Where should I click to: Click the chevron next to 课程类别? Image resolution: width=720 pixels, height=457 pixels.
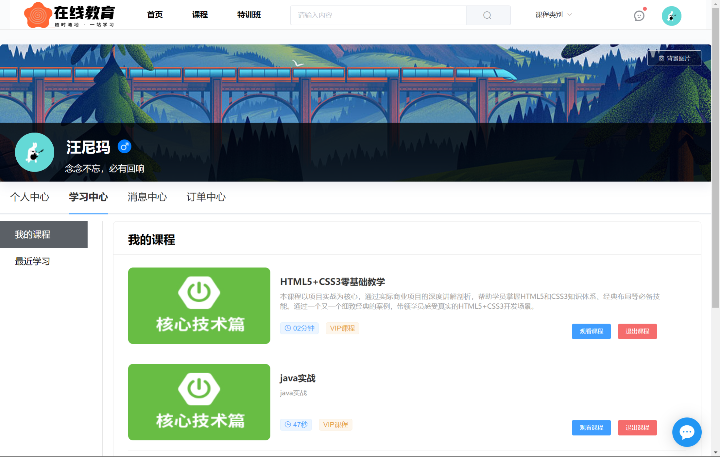click(x=570, y=15)
